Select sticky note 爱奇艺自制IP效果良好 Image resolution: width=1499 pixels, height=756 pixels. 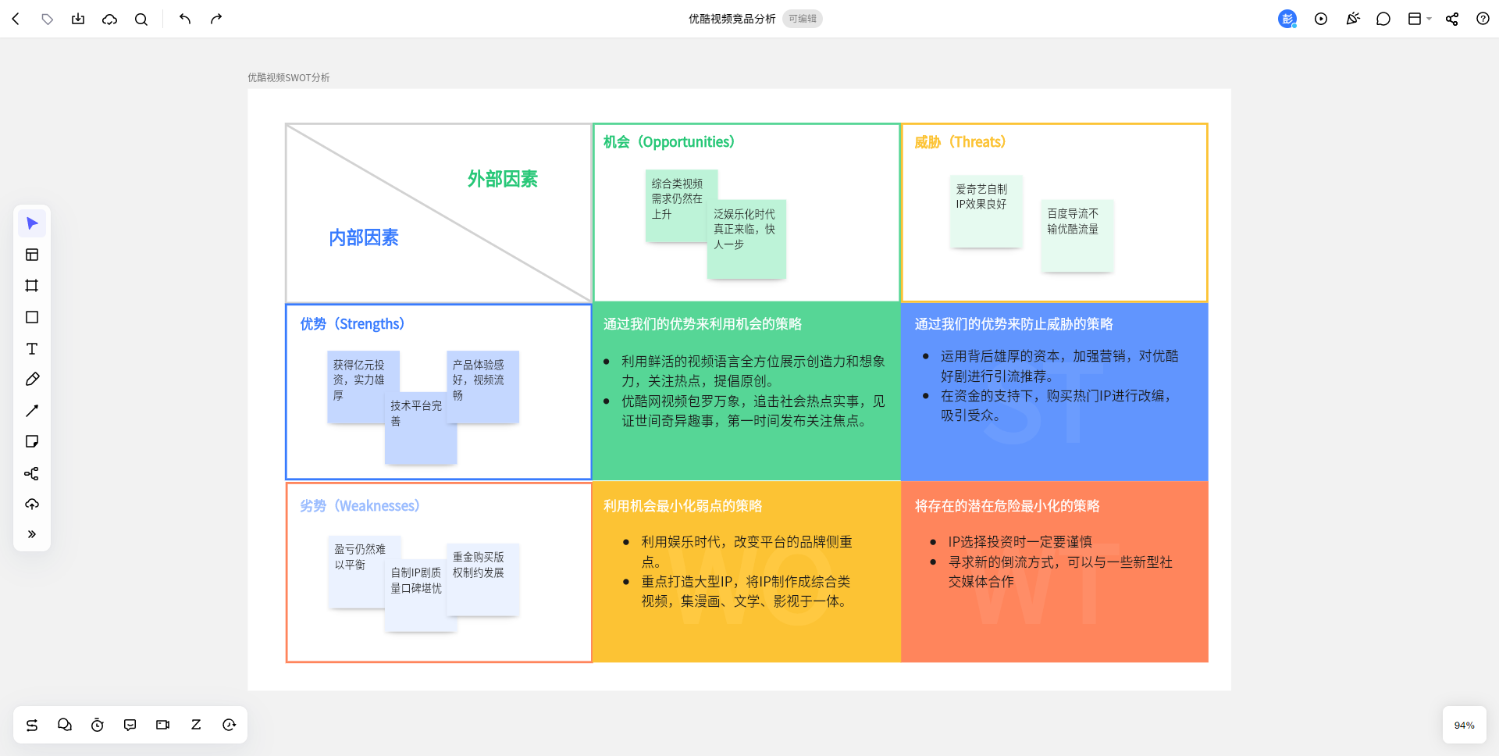(986, 211)
